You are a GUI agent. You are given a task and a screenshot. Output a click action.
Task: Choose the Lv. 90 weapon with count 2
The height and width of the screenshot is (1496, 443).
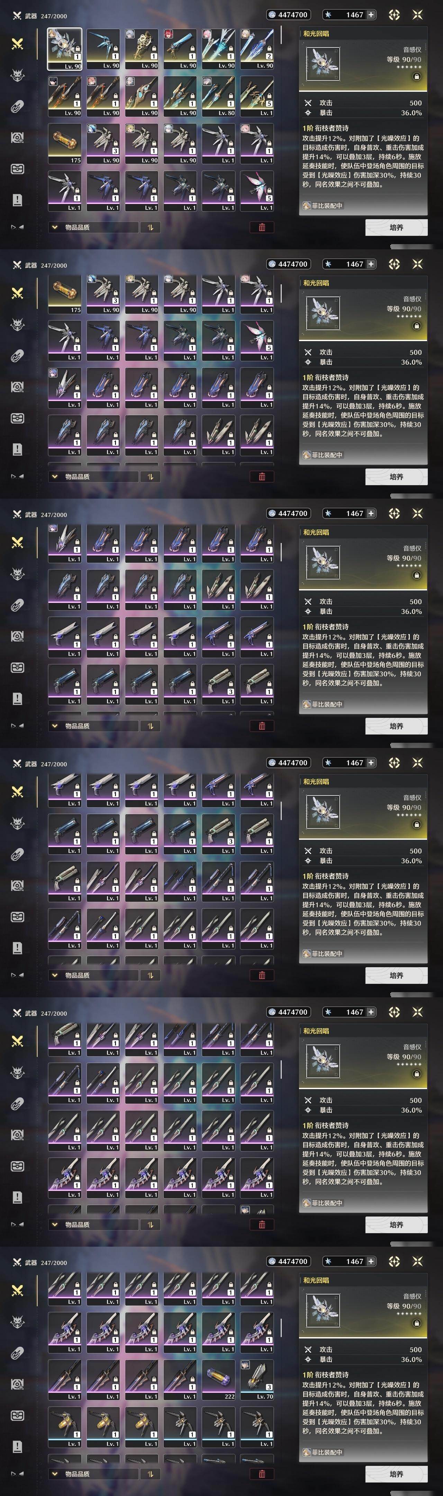(257, 50)
